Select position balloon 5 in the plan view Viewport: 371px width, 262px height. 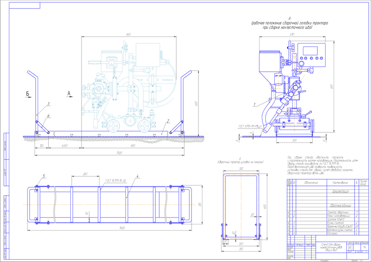point(44,176)
